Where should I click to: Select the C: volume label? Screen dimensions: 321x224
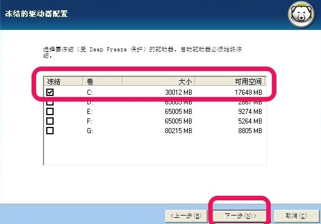coord(90,93)
